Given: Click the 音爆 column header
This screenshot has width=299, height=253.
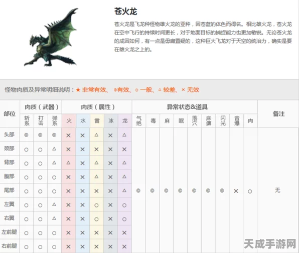Looking at the screenshot, I should tap(237, 121).
